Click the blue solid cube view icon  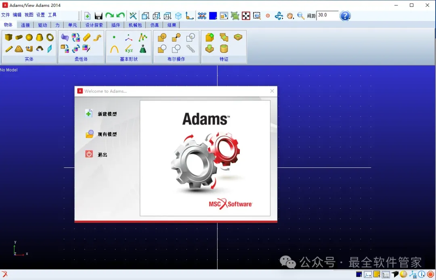pyautogui.click(x=178, y=16)
